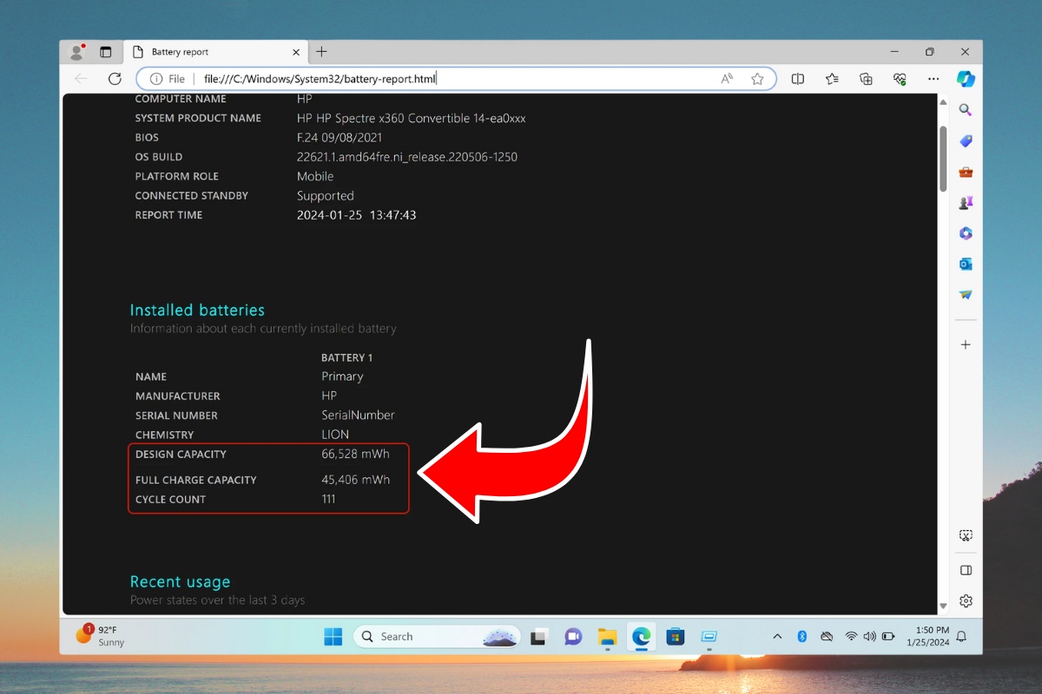Open sidebar Search magnifier icon
The height and width of the screenshot is (694, 1042).
pyautogui.click(x=966, y=110)
